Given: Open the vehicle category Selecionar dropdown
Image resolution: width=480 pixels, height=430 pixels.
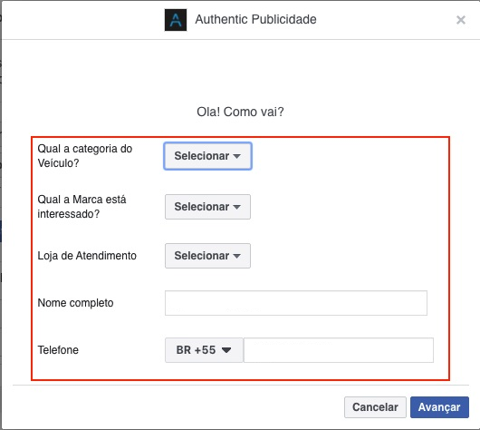Looking at the screenshot, I should (207, 156).
